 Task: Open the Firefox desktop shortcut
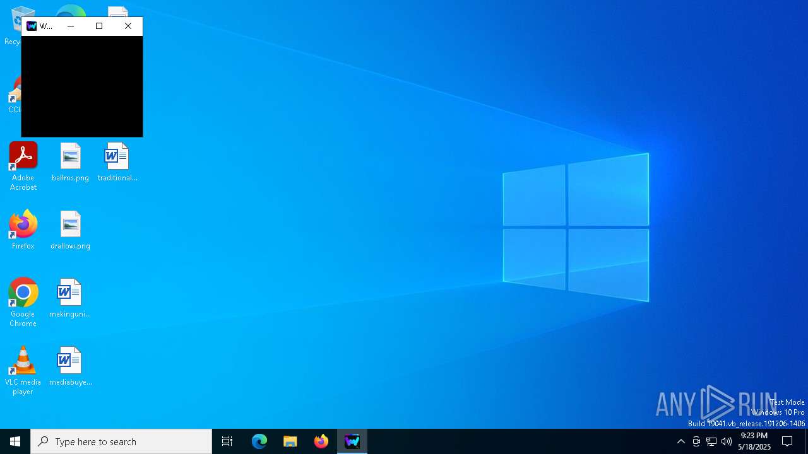(x=23, y=230)
